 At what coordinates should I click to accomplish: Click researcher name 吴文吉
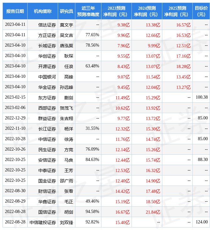[x=67, y=35]
